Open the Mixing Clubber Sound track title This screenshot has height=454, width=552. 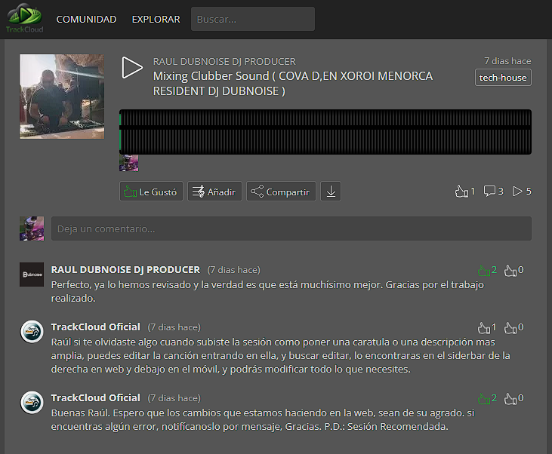pyautogui.click(x=292, y=84)
